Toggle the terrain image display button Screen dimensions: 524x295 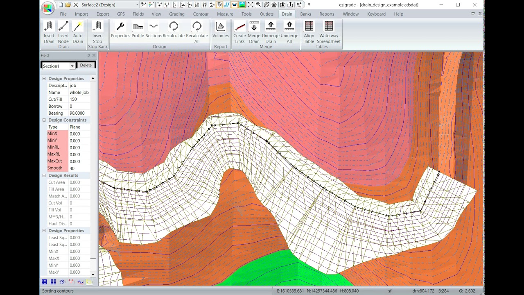[x=242, y=5]
